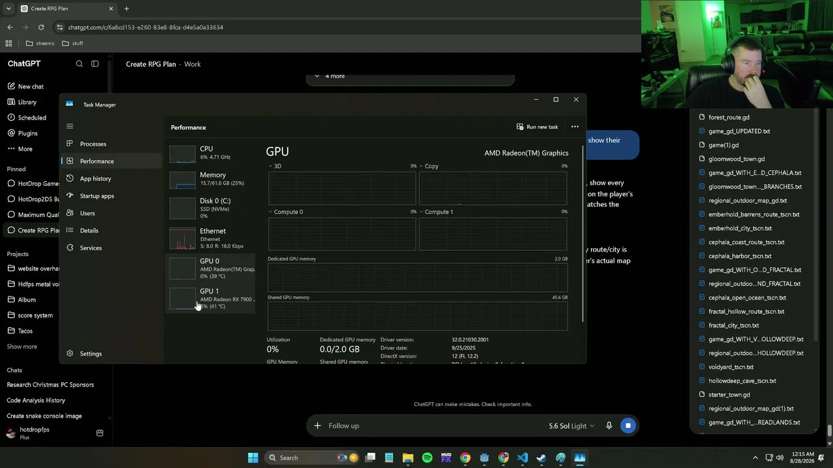Open Create snake console image chat
Viewport: 833px width, 468px height.
(44, 416)
